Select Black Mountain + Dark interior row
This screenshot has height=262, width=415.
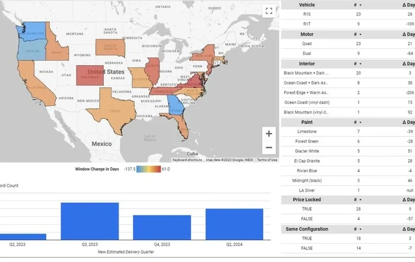click(348, 73)
